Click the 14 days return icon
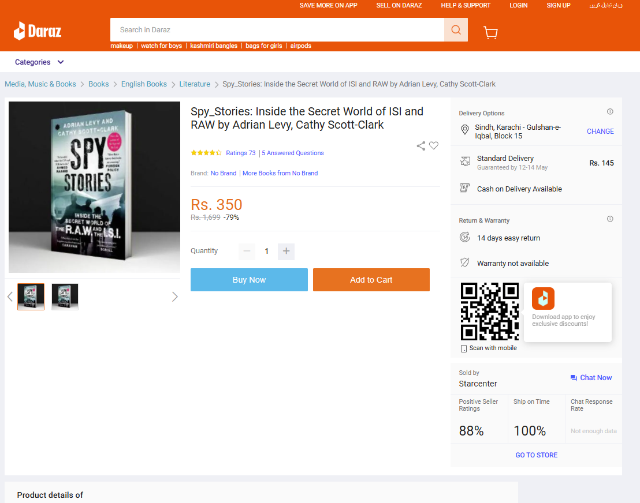 click(465, 237)
